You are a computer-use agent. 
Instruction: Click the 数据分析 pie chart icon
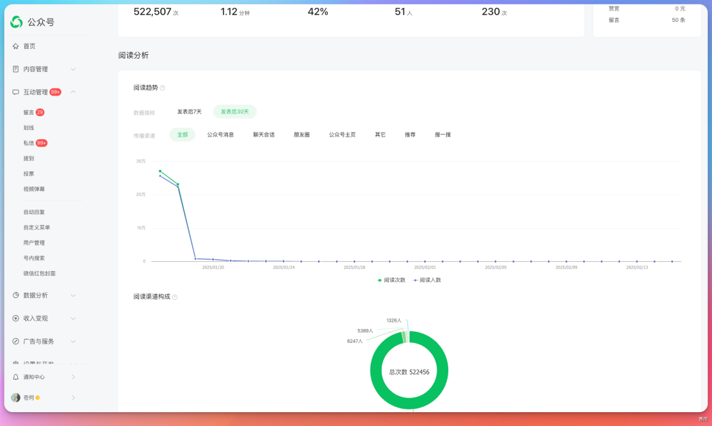[16, 295]
